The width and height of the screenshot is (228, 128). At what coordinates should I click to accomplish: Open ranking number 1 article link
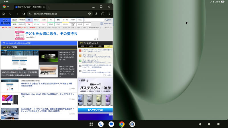tap(97, 51)
